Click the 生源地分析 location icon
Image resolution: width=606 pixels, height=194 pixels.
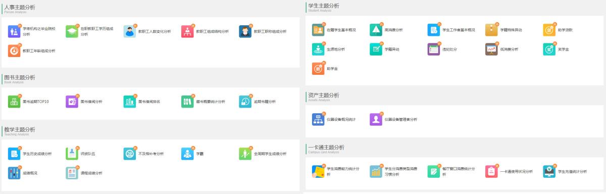pos(318,49)
